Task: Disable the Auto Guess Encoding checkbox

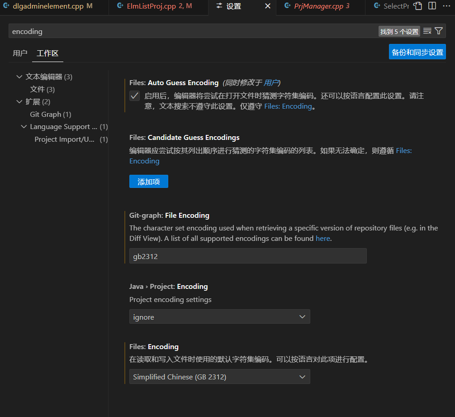Action: tap(134, 96)
